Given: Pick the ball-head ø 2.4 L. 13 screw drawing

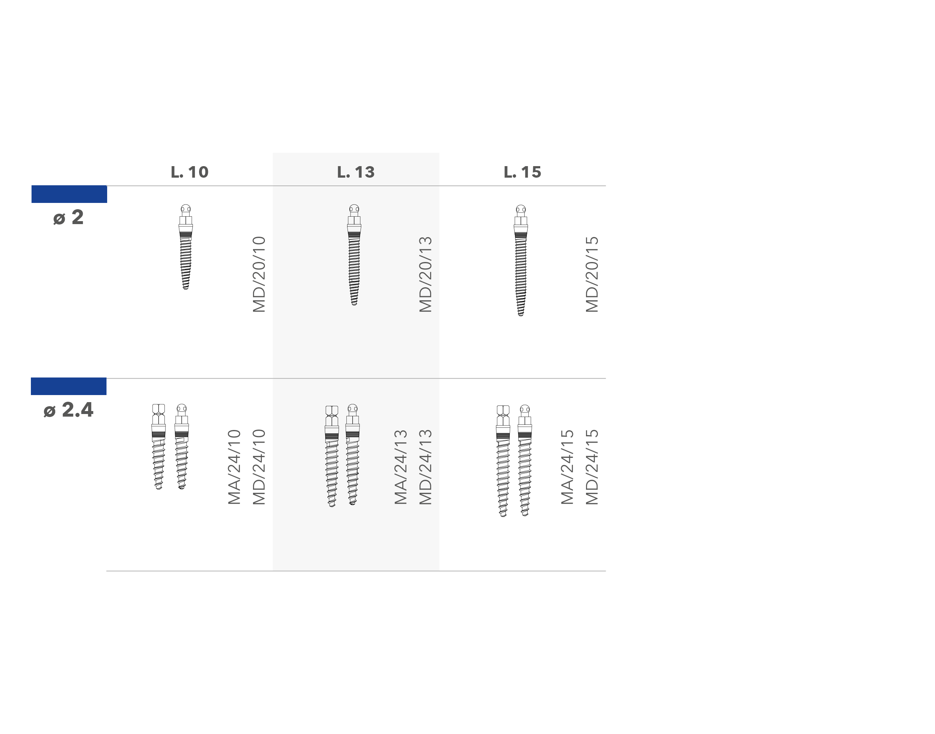Looking at the screenshot, I should (x=352, y=454).
